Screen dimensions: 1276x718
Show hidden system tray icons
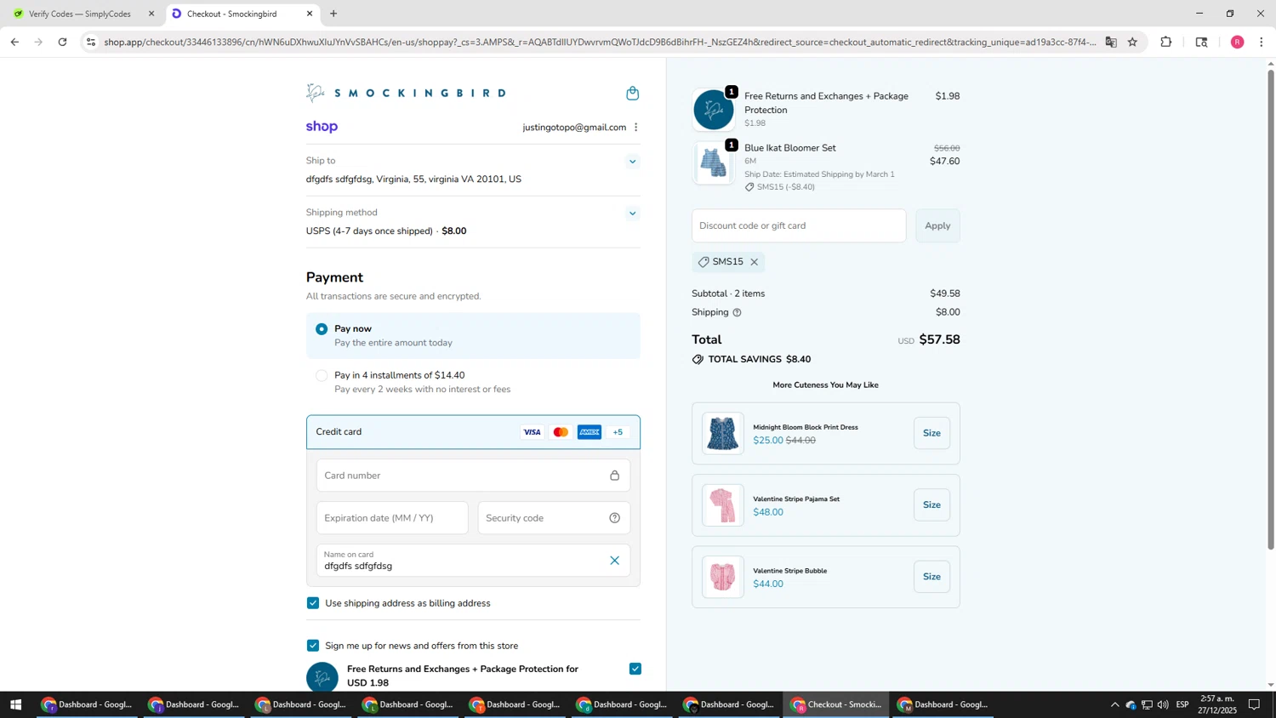pos(1115,704)
